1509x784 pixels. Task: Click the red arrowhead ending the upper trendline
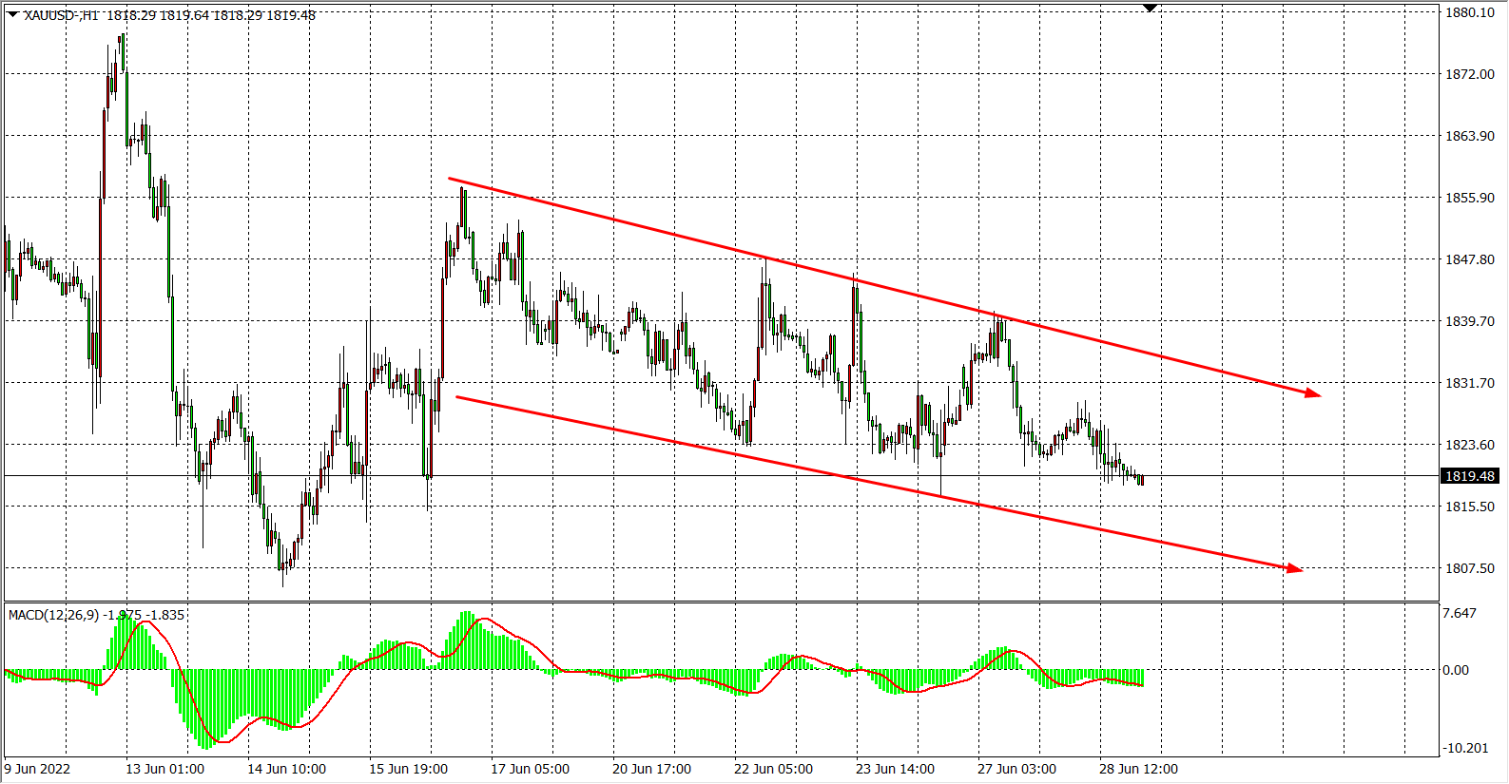coord(1313,392)
